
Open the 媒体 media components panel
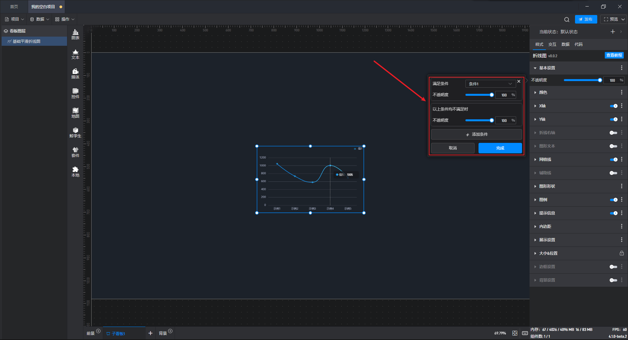click(x=75, y=74)
